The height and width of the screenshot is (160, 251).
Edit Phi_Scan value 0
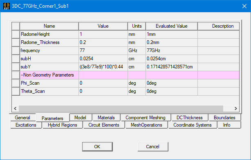coord(103,83)
